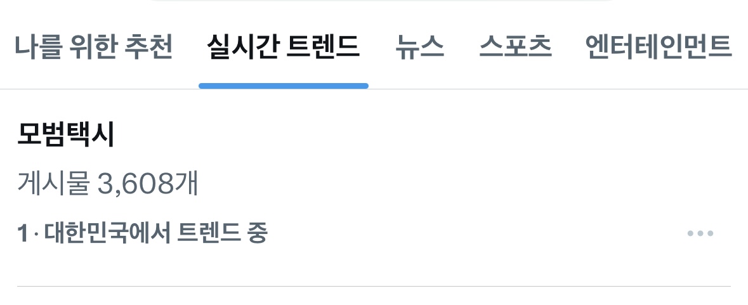Open the 모범택시 trending topic
The width and height of the screenshot is (748, 305).
coord(66,134)
